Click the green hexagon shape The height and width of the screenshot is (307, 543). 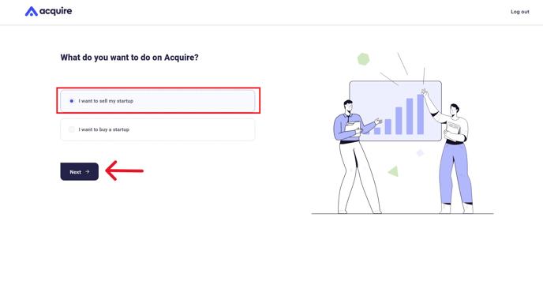pyautogui.click(x=363, y=59)
